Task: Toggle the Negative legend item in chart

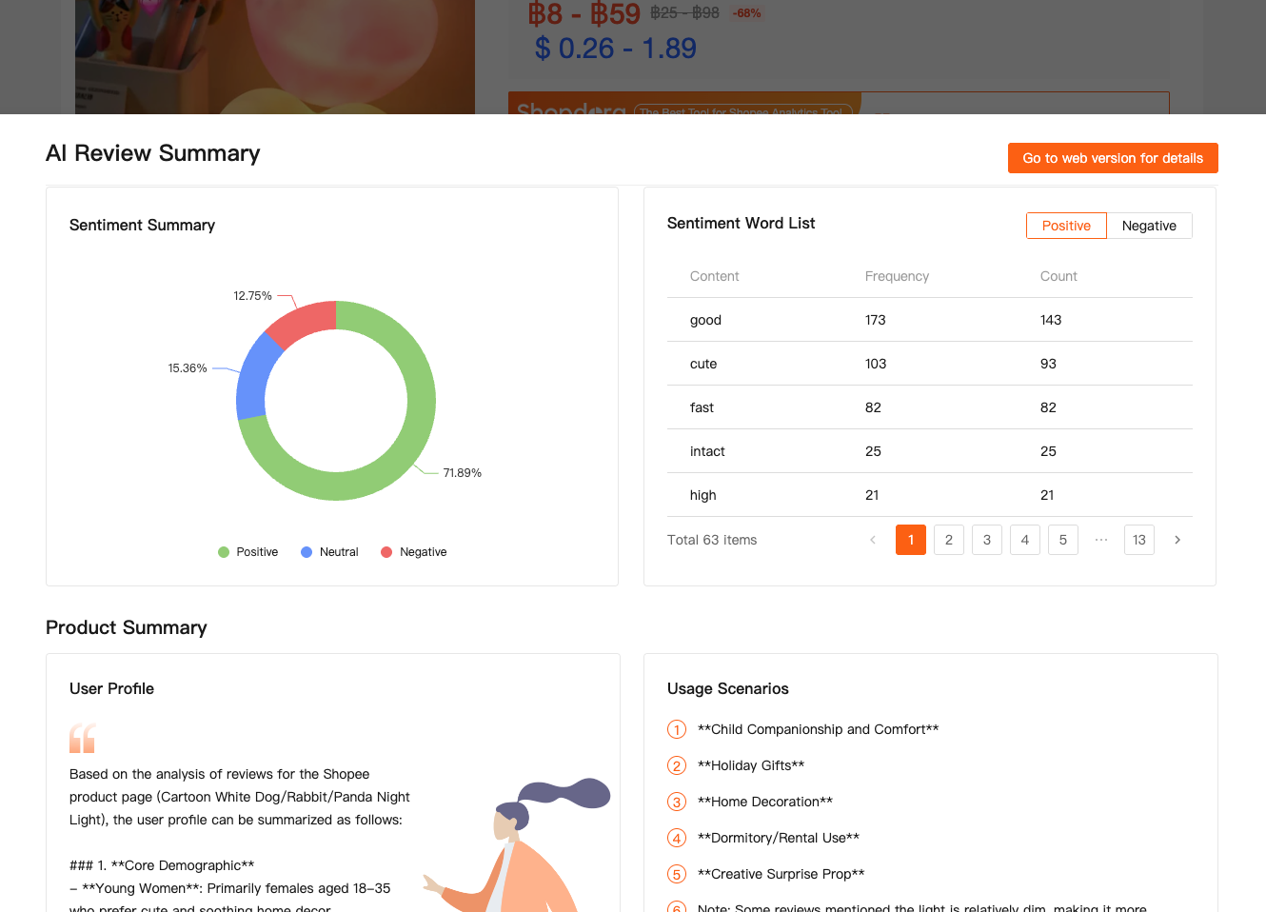Action: pyautogui.click(x=413, y=552)
